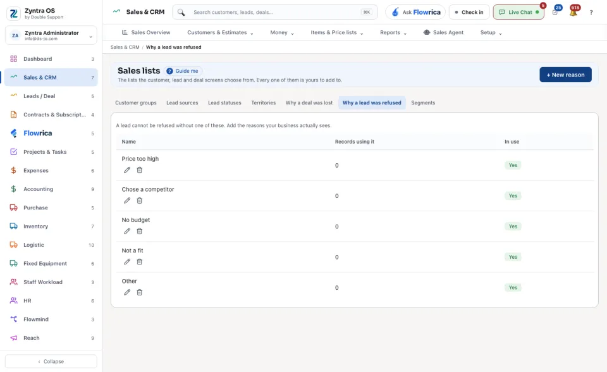The width and height of the screenshot is (607, 372).
Task: Open Reach in the sidebar
Action: coord(51,338)
